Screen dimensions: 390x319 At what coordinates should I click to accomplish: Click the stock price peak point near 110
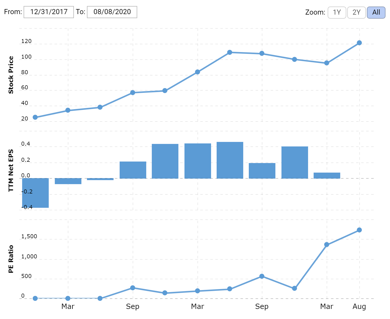tap(230, 52)
